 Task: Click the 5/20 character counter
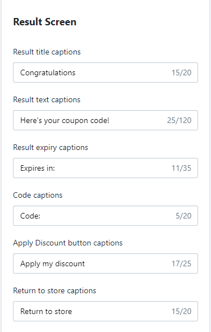(x=184, y=216)
